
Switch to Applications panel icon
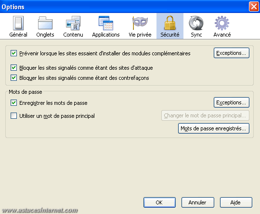[x=106, y=23]
